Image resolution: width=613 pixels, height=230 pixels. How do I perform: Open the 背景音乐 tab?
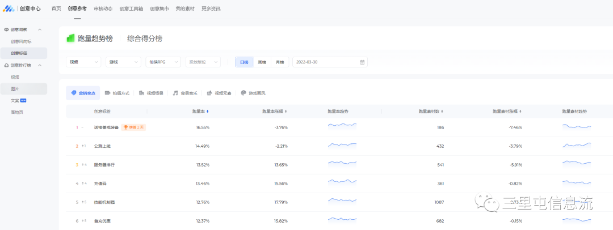point(185,93)
